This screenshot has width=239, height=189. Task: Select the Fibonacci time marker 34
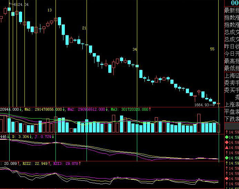(x=135, y=50)
